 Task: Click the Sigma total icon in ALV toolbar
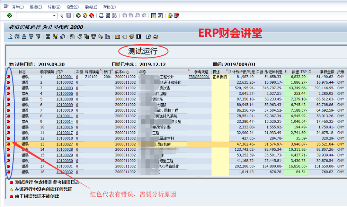48,37
